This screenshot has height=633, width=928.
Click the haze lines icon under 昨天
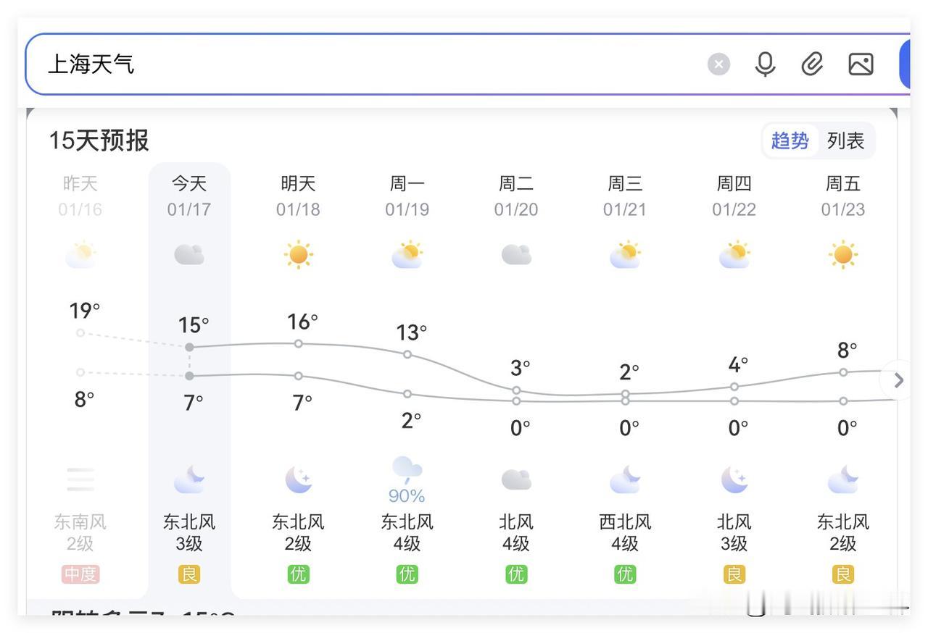pos(80,479)
